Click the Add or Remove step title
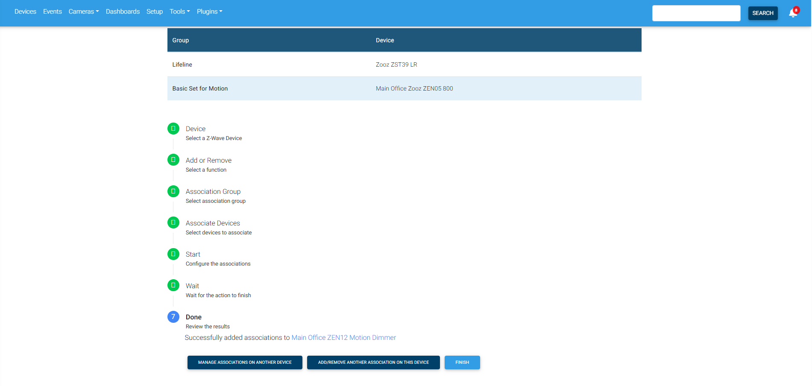 pos(208,161)
